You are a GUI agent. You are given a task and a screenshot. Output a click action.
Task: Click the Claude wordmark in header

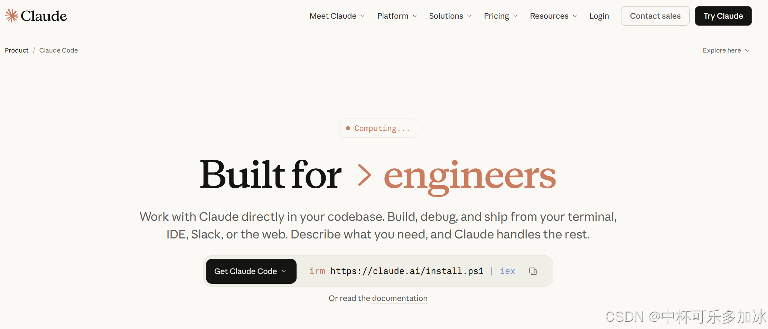pos(44,16)
